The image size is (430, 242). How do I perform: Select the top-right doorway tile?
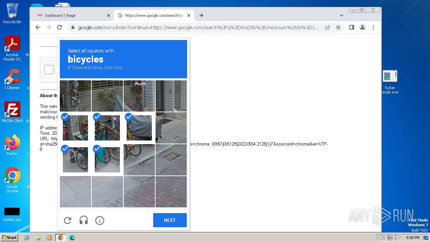click(171, 96)
